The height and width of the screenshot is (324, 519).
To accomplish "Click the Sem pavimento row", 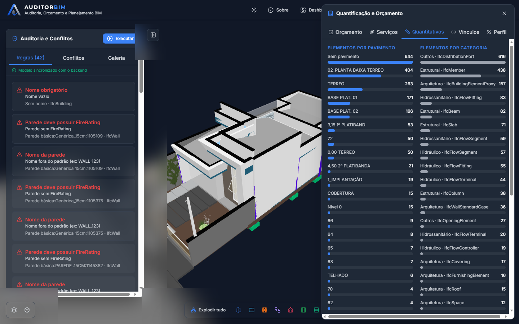I will (370, 59).
